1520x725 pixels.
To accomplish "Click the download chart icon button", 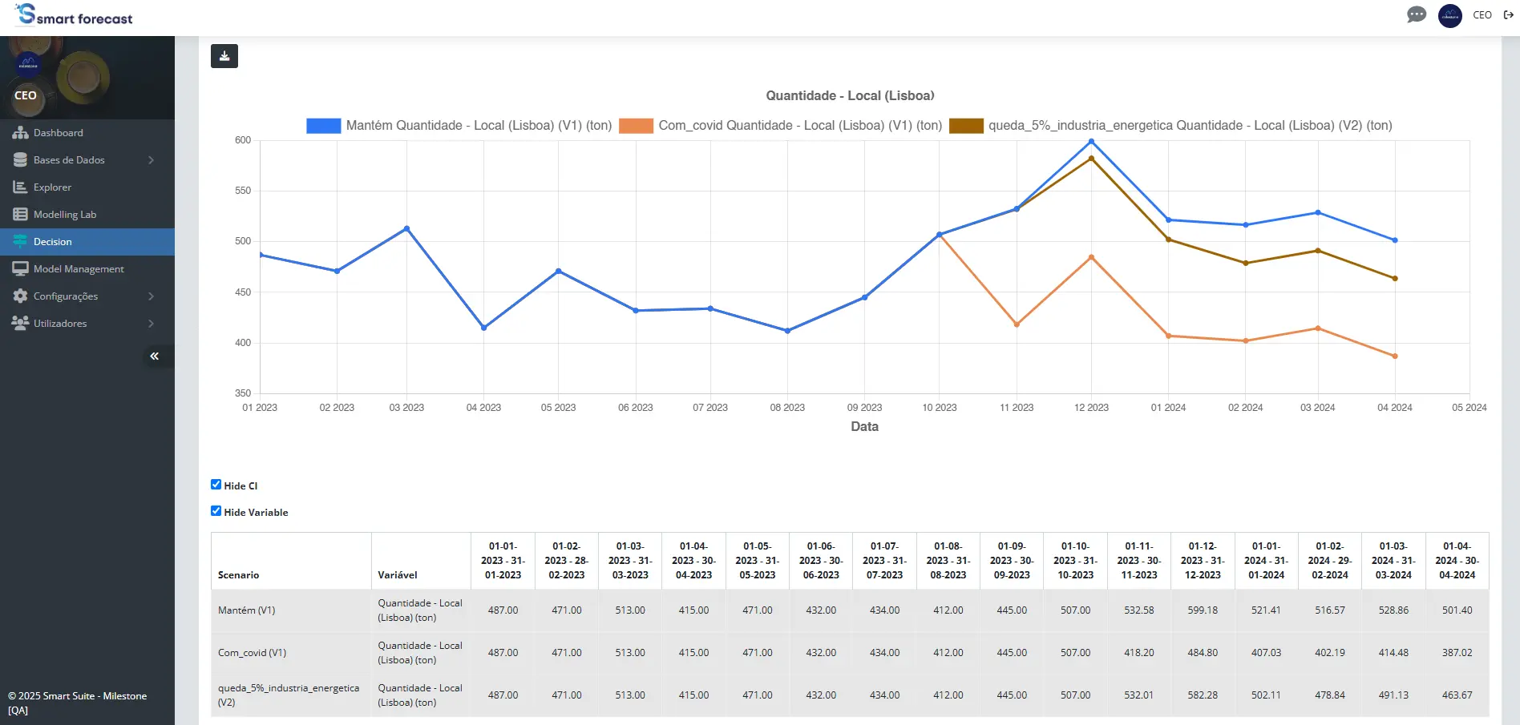I will 224,56.
